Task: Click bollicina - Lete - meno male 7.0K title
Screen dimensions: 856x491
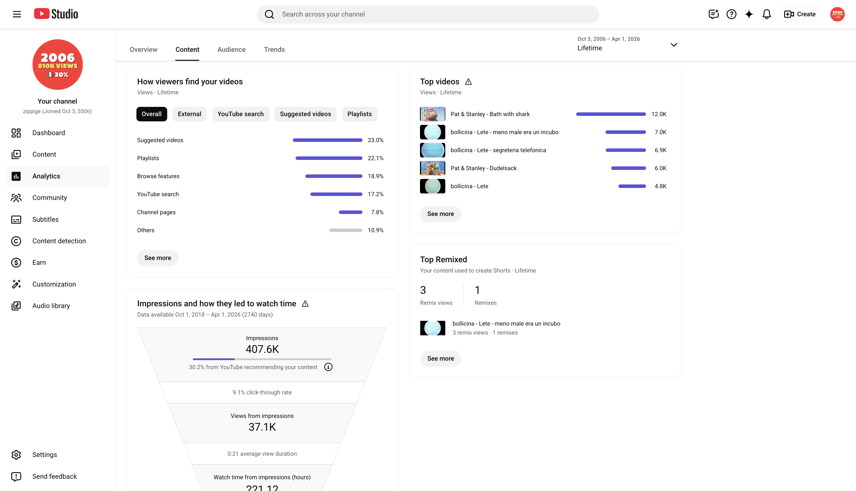Action: 505,132
